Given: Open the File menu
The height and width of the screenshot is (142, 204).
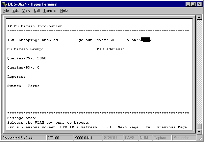Looking at the screenshot, I should tap(6, 10).
